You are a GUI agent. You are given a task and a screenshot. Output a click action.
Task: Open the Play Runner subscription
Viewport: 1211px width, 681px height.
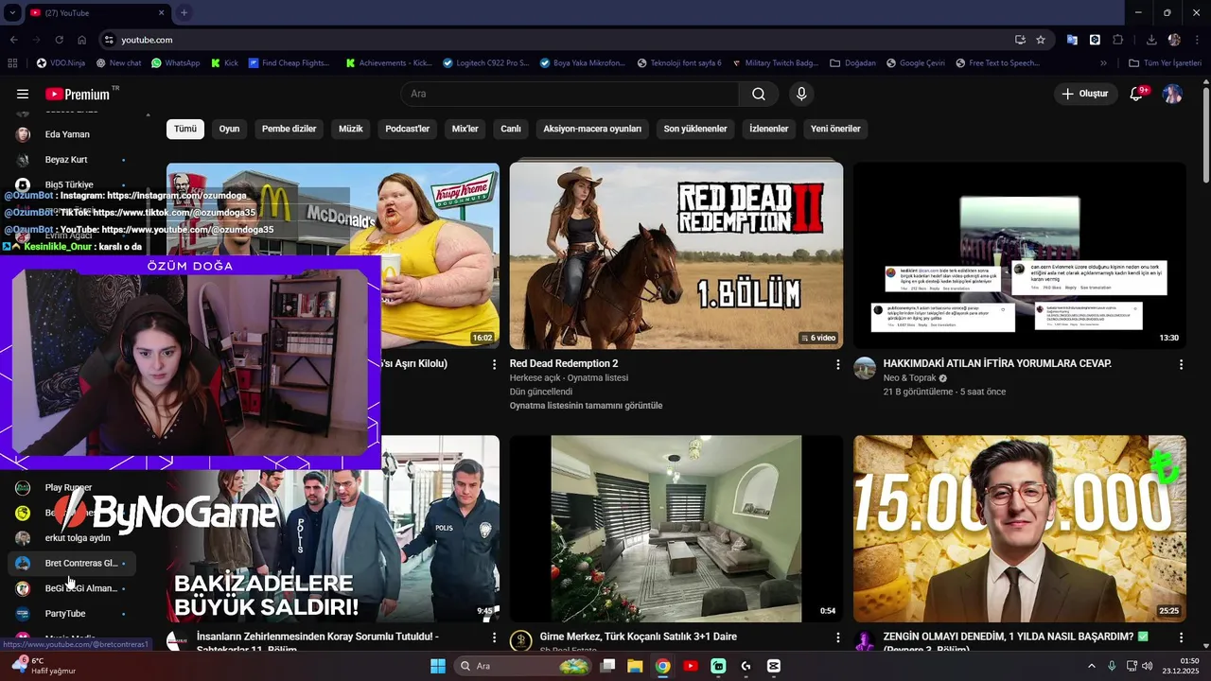pyautogui.click(x=72, y=488)
